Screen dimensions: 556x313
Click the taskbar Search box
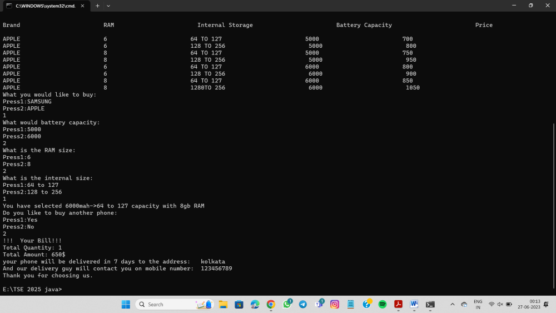pyautogui.click(x=175, y=304)
